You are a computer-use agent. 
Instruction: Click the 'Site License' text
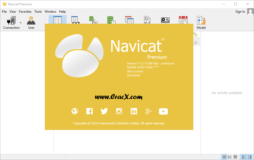click(135, 71)
